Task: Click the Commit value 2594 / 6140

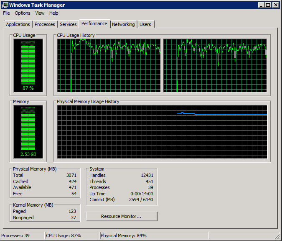Action: click(141, 200)
